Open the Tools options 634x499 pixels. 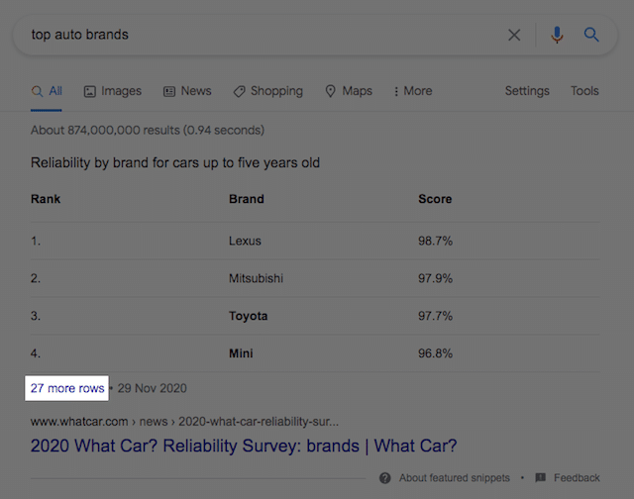584,91
